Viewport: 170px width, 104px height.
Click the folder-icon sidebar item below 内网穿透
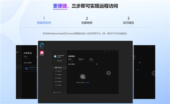coord(58,71)
